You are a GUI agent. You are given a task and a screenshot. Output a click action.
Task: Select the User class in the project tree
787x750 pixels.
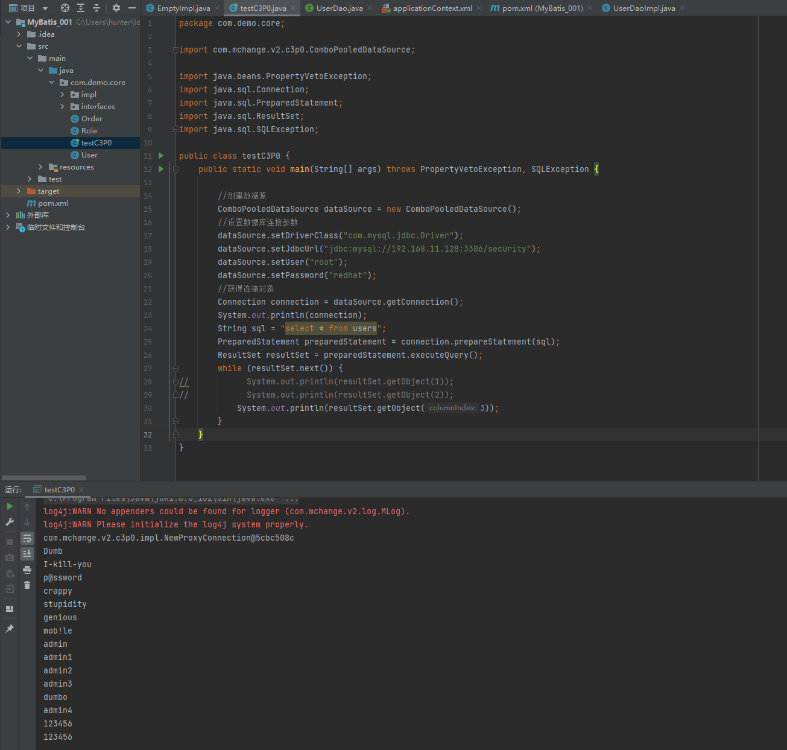click(89, 155)
